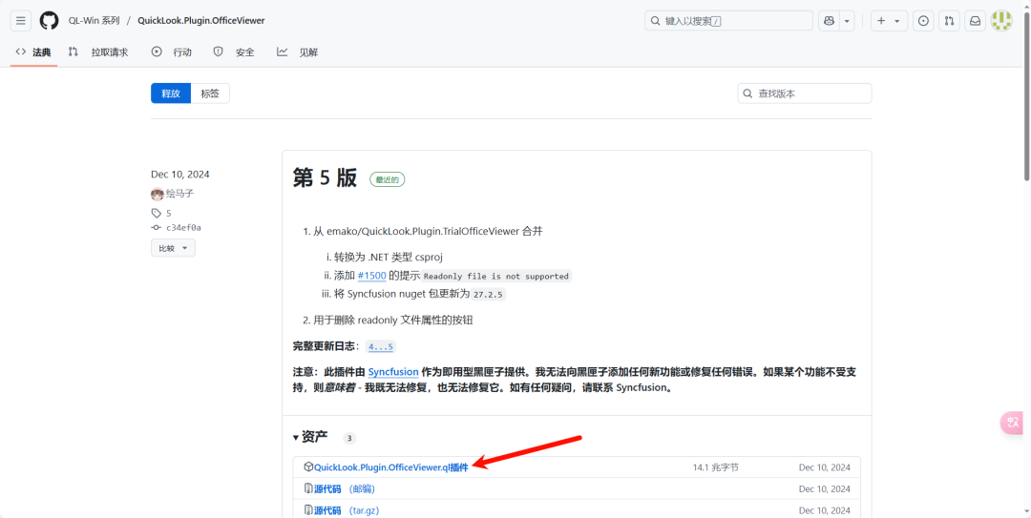
Task: Click the file-zip icon beside 源代码 (tar.gz)
Action: pos(308,509)
